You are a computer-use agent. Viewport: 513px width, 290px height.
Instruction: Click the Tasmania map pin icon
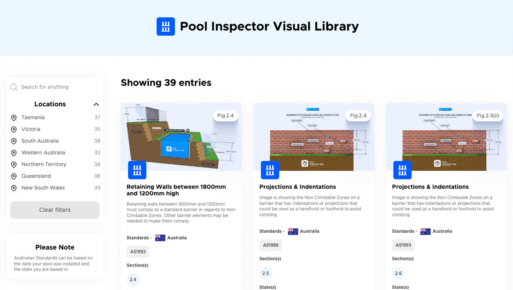tap(13, 117)
